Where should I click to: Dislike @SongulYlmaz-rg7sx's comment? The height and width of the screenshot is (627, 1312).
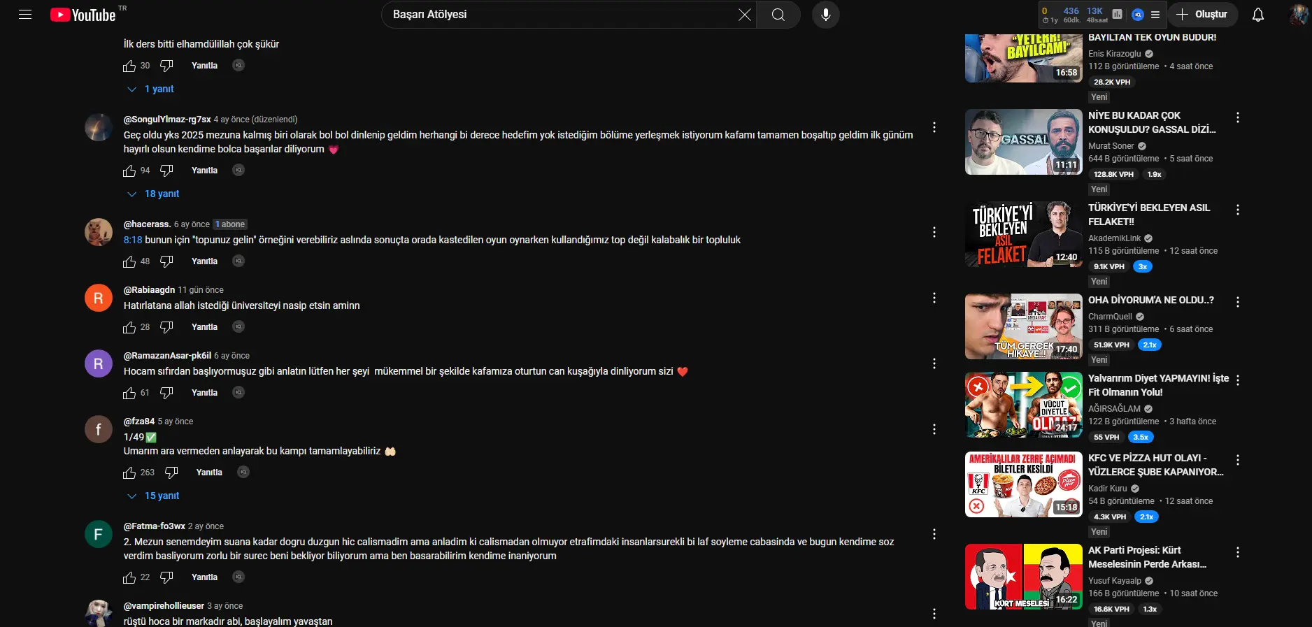[166, 171]
